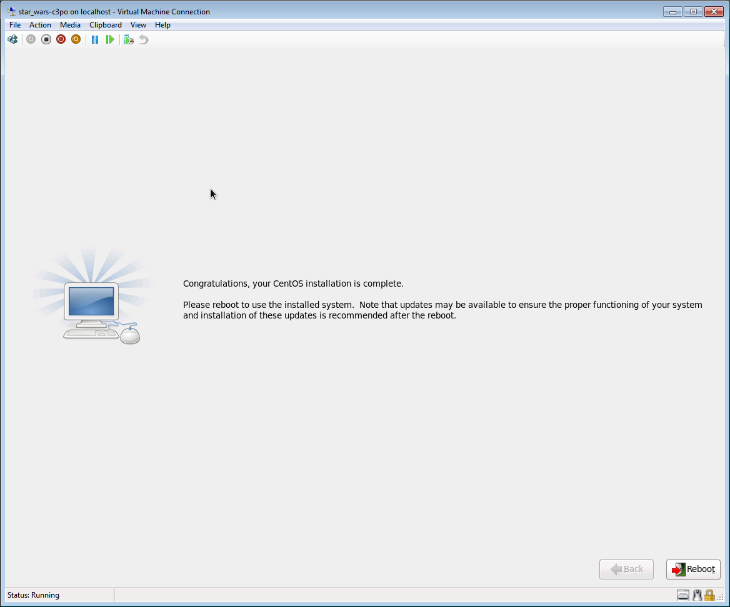Click the disabled Back button
The height and width of the screenshot is (607, 730).
click(x=626, y=570)
